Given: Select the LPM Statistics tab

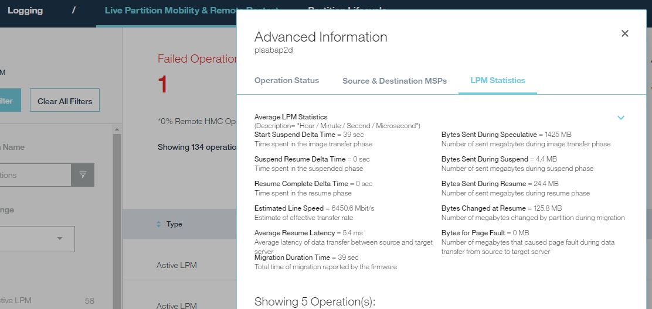Looking at the screenshot, I should pos(498,80).
